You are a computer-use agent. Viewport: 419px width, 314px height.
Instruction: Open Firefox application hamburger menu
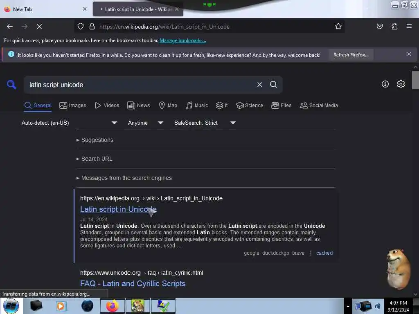pos(409,26)
